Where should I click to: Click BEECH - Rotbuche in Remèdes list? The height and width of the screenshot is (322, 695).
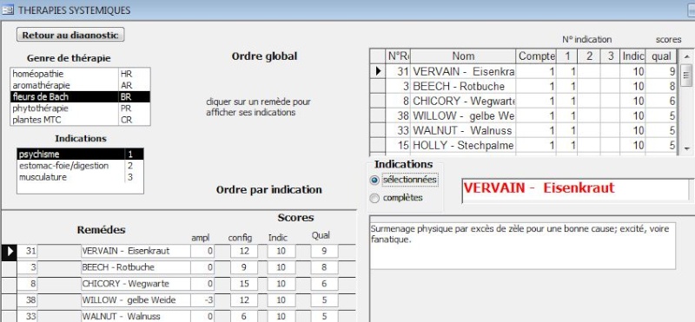136,267
